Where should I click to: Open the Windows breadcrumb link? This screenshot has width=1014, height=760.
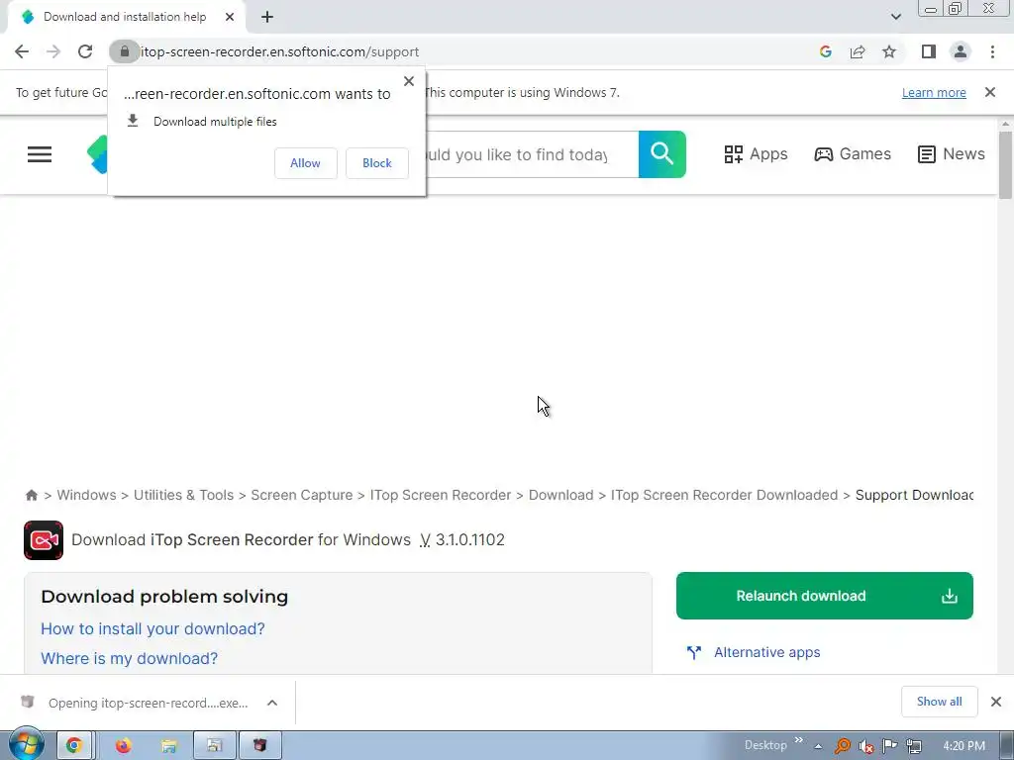87,495
